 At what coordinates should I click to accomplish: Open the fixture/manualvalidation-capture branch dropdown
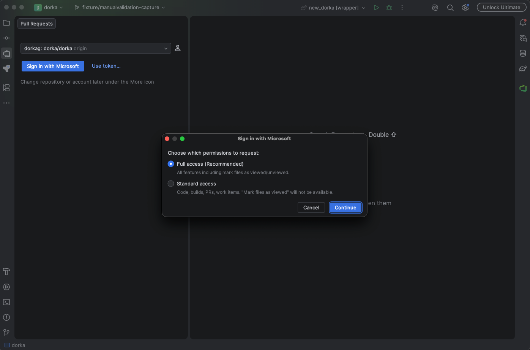pyautogui.click(x=120, y=7)
